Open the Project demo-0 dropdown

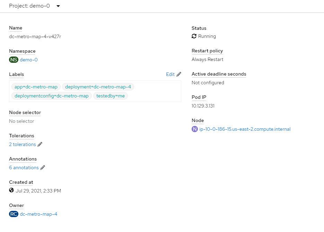point(35,6)
